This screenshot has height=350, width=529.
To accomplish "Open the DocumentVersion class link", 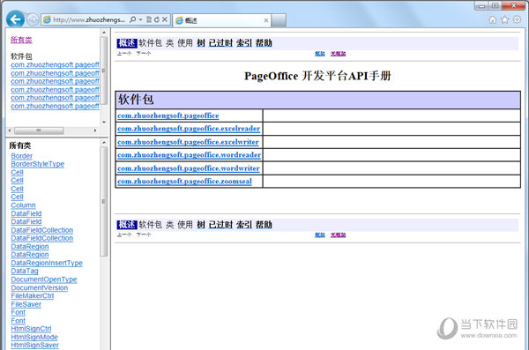I will [x=39, y=288].
